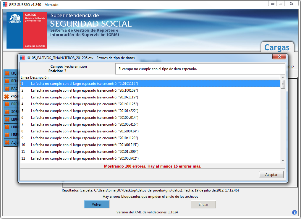
Task: Click the SUSESO Gobierno de Chile logo
Action: click(27, 30)
